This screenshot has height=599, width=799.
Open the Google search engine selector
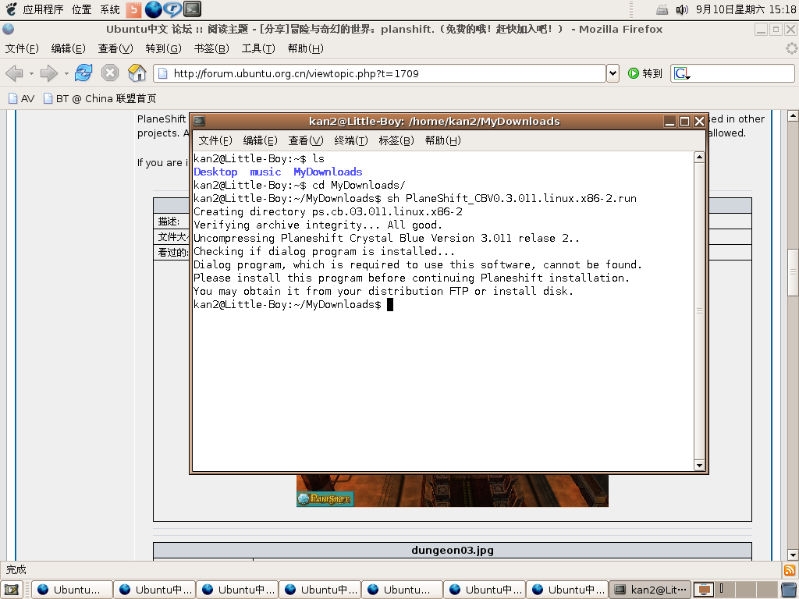click(x=682, y=74)
